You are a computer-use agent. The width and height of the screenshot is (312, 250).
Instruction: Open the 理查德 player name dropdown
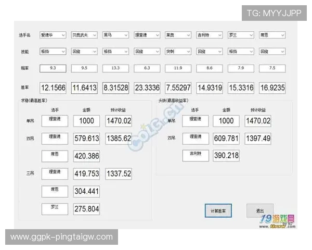tap(147, 35)
